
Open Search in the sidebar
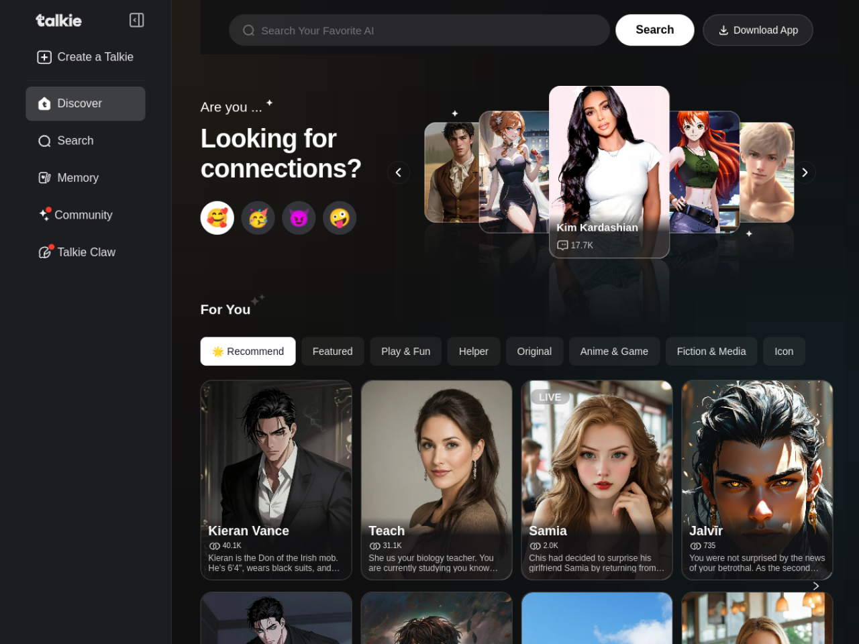point(85,141)
